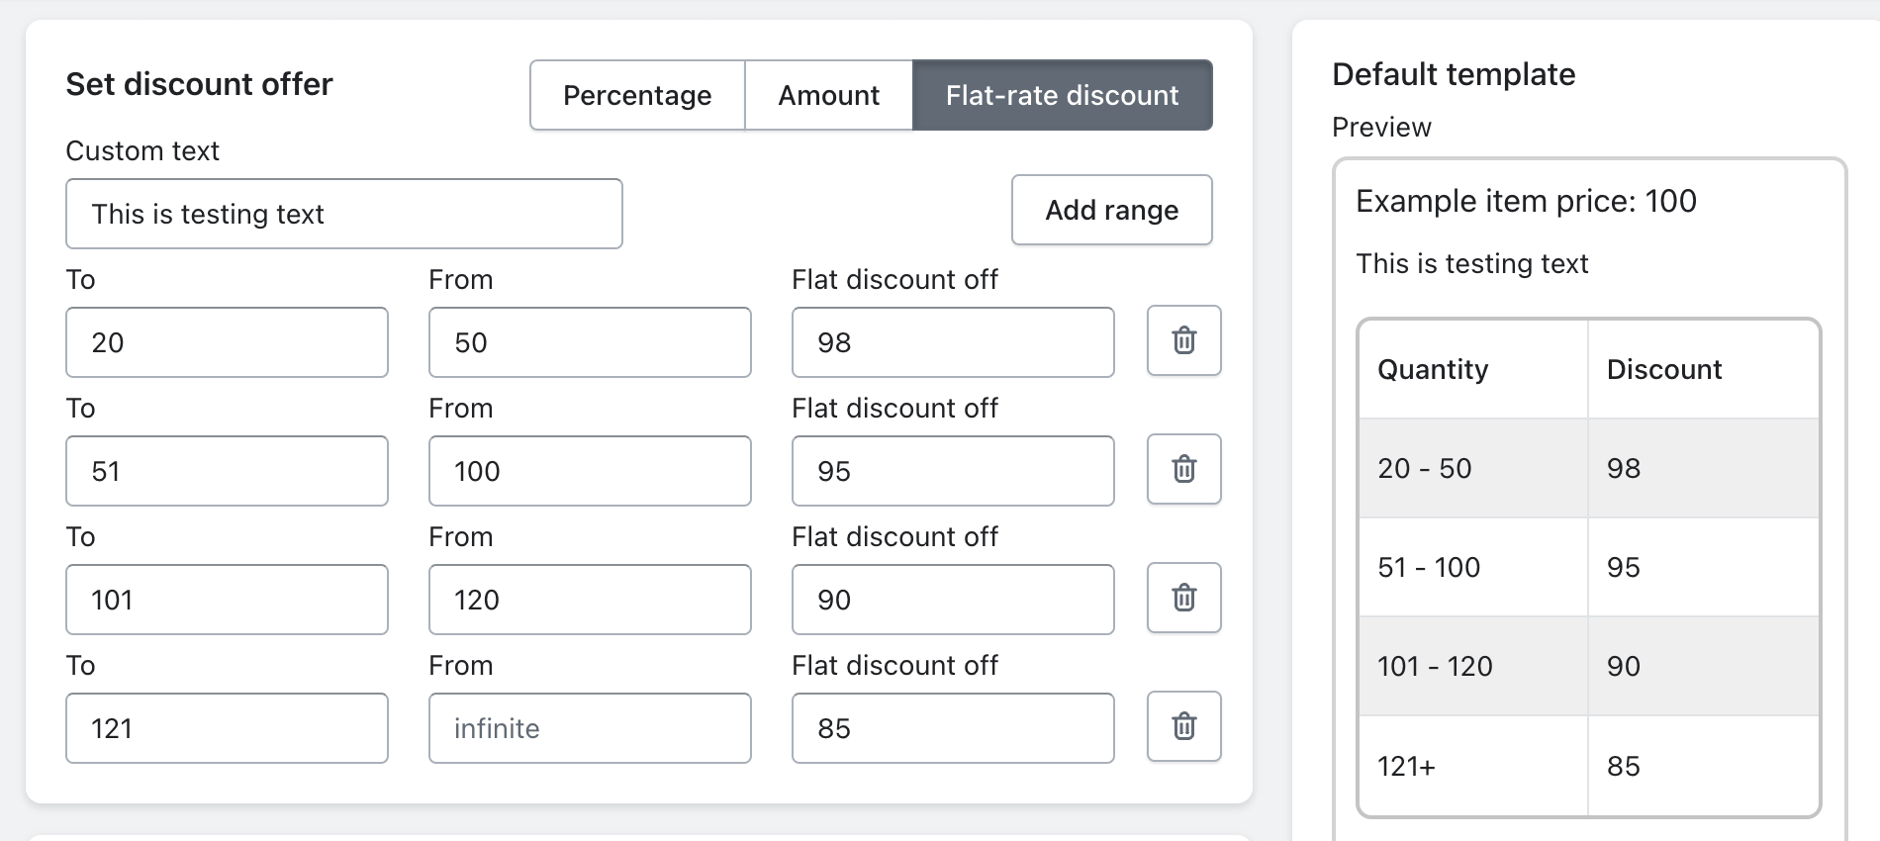Click the preview 'This is testing text' line

[1471, 263]
